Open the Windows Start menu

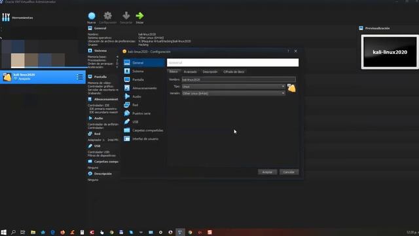pos(3,232)
